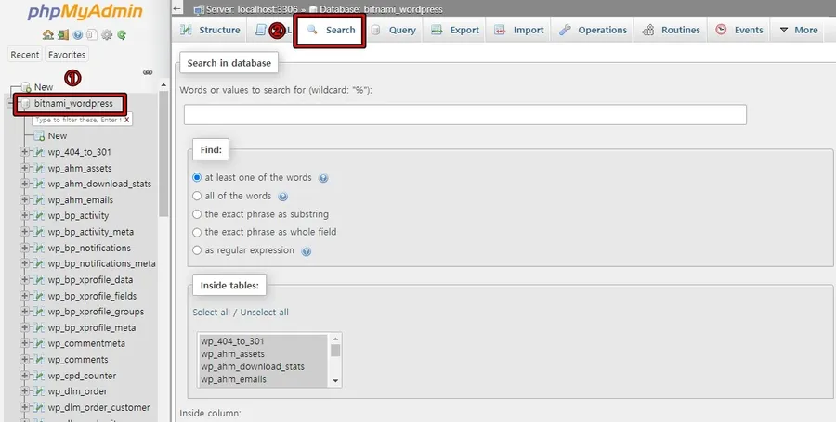Open help for 'at least one of the words'
Viewport: 836px width, 422px height.
(323, 178)
